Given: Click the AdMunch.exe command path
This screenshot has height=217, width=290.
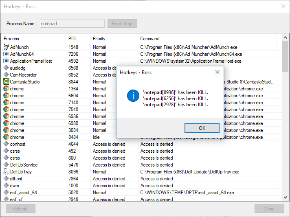Looking at the screenshot, I should [189, 47].
